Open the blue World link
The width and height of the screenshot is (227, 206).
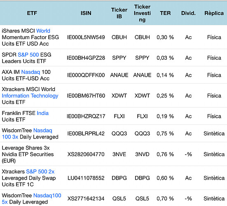pyautogui.click(x=43, y=31)
